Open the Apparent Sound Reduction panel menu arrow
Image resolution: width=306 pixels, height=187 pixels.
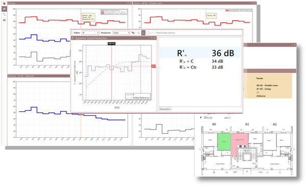coord(149,38)
